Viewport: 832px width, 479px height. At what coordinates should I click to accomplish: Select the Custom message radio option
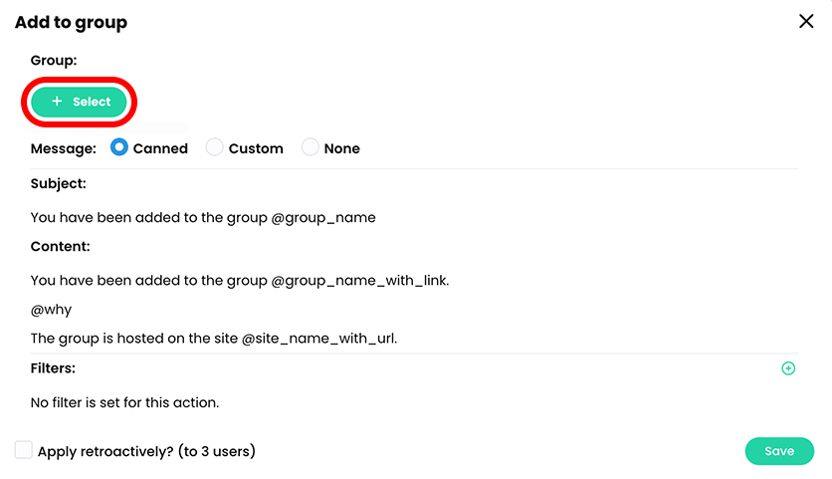[x=214, y=147]
